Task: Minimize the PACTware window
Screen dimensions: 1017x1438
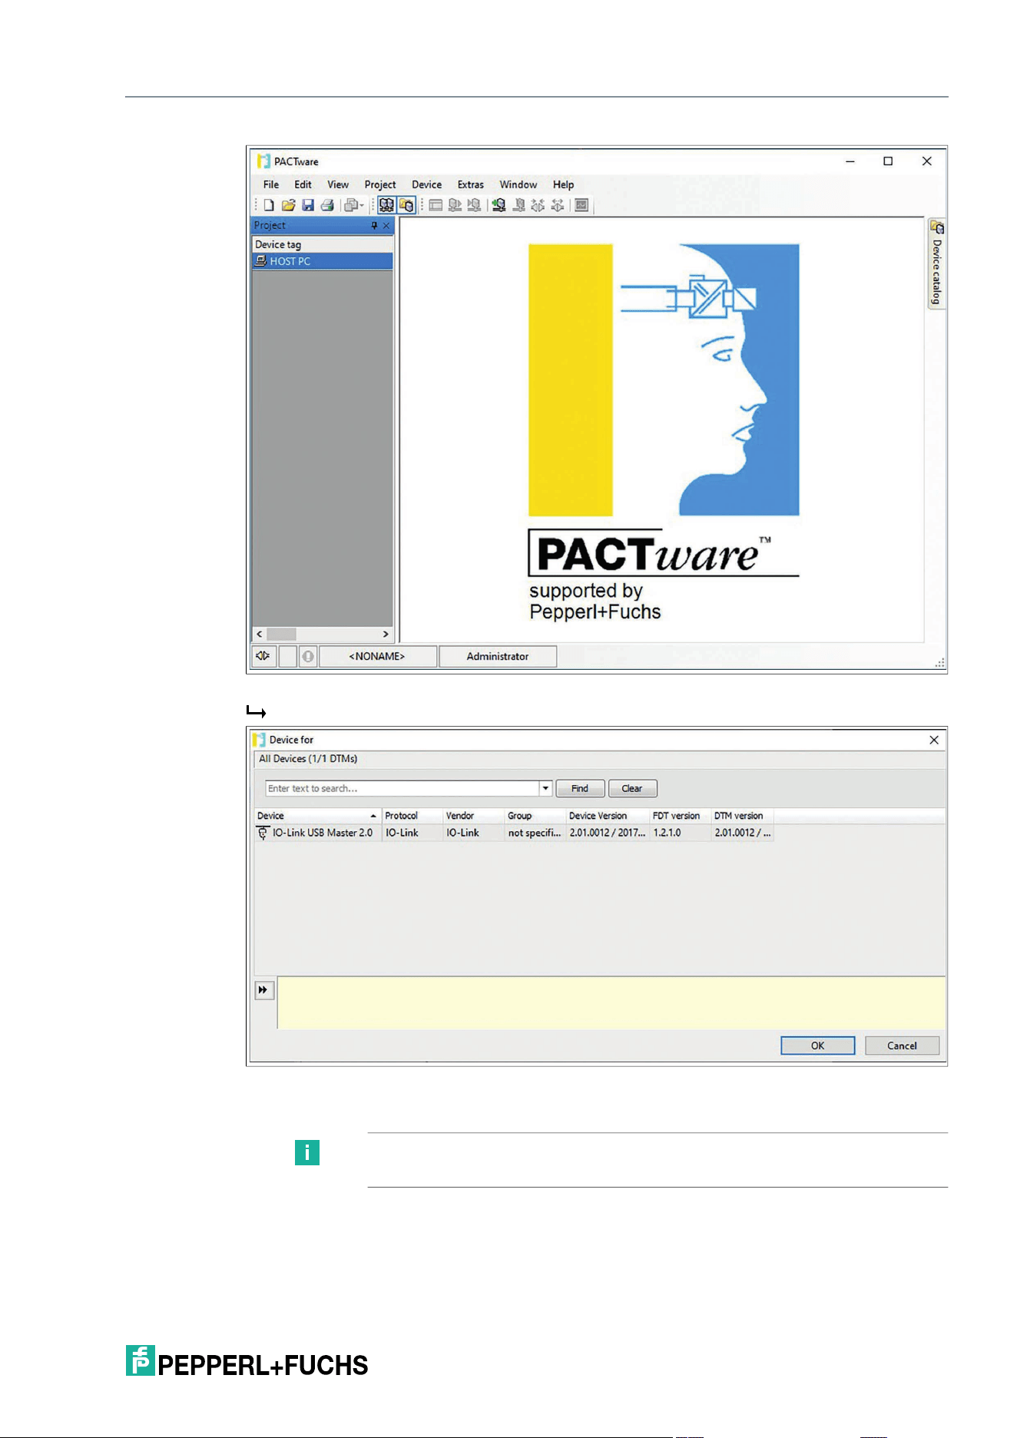Action: [x=850, y=161]
